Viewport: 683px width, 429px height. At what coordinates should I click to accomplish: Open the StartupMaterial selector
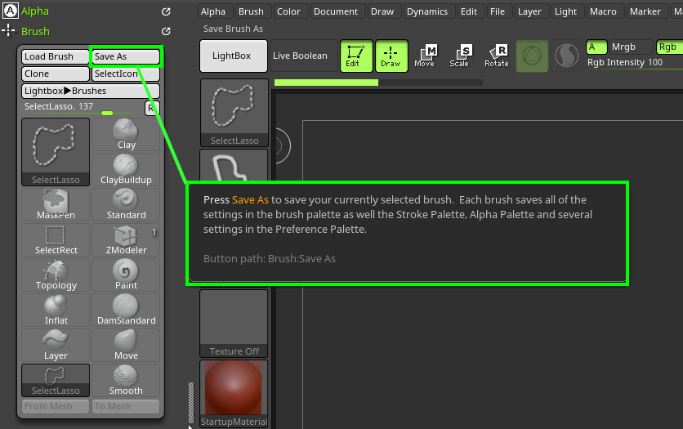pos(234,394)
